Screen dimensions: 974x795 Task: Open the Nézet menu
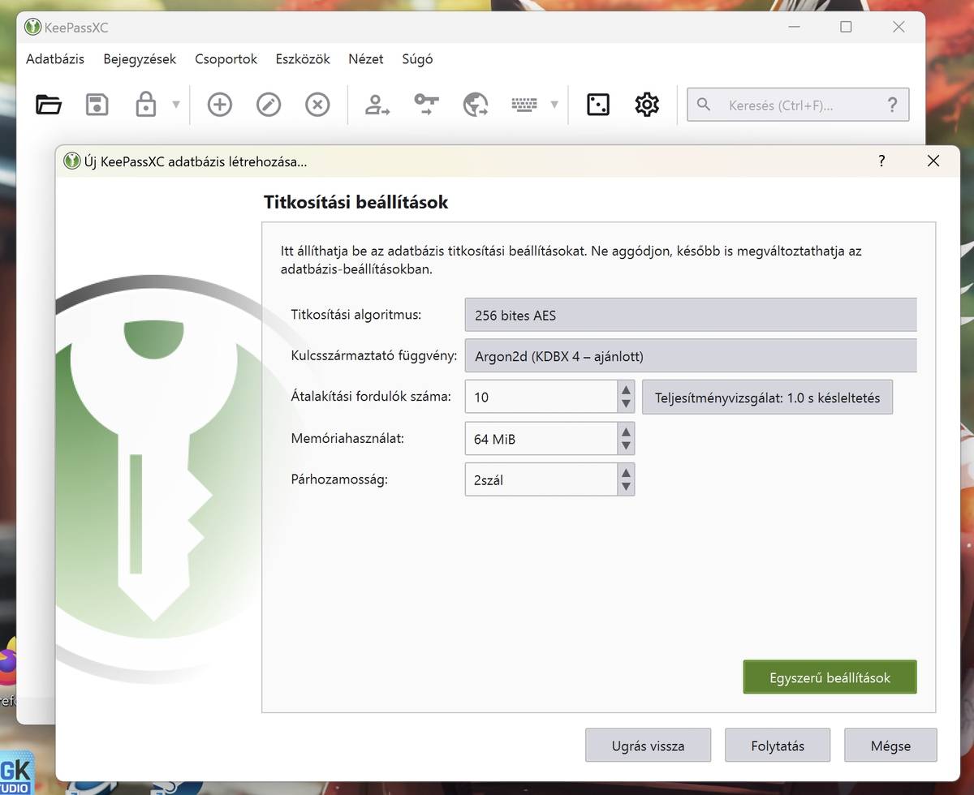[366, 58]
